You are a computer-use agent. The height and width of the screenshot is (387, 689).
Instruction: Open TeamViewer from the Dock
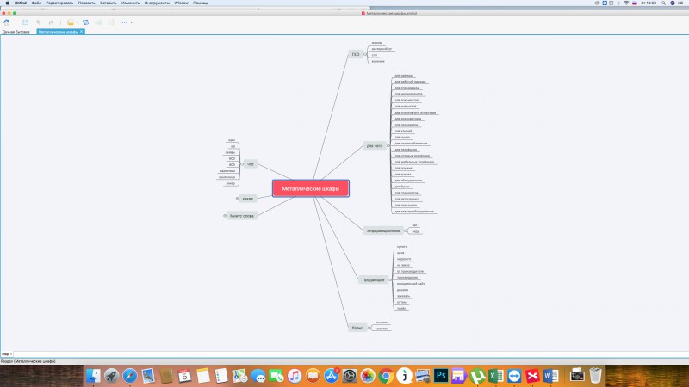pyautogui.click(x=514, y=376)
